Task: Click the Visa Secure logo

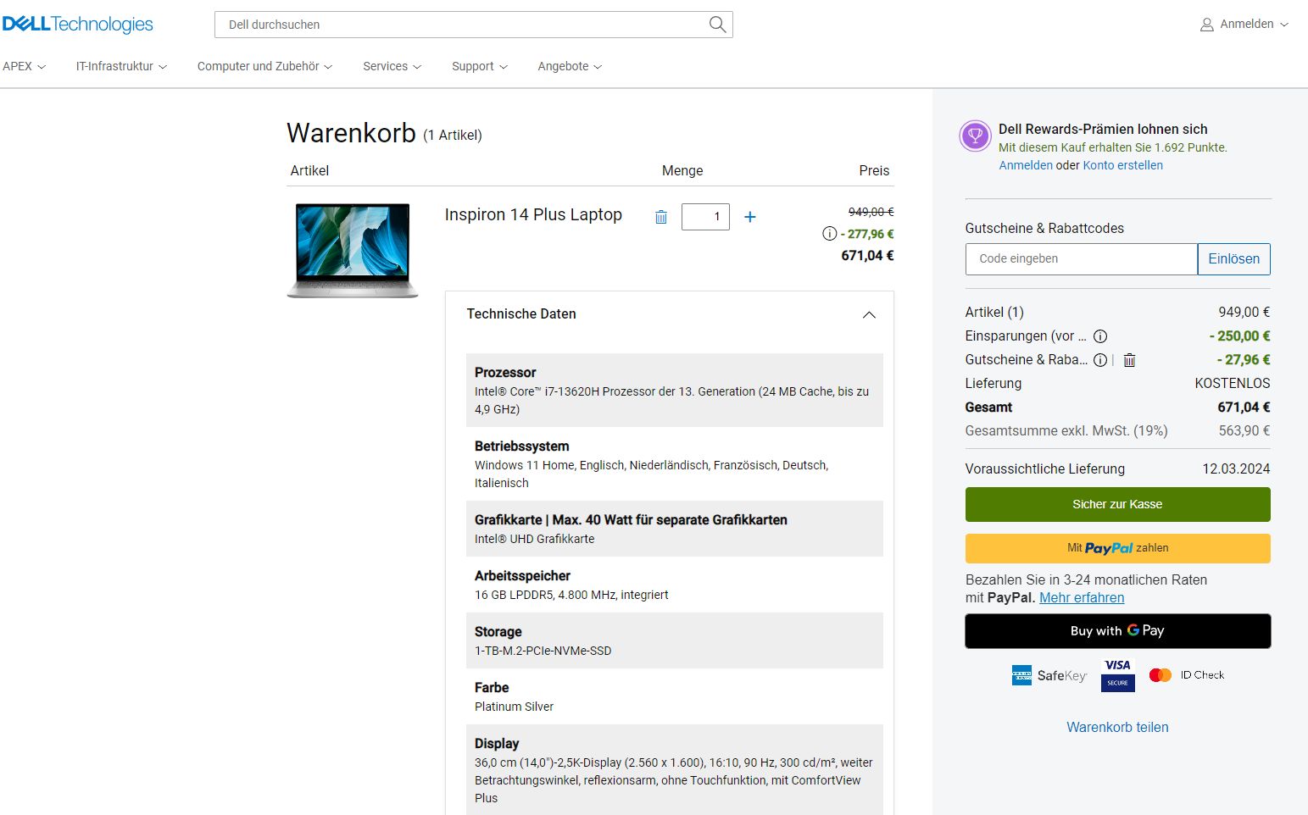Action: pyautogui.click(x=1117, y=675)
